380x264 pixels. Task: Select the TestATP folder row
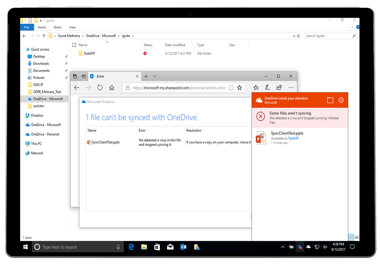[160, 53]
